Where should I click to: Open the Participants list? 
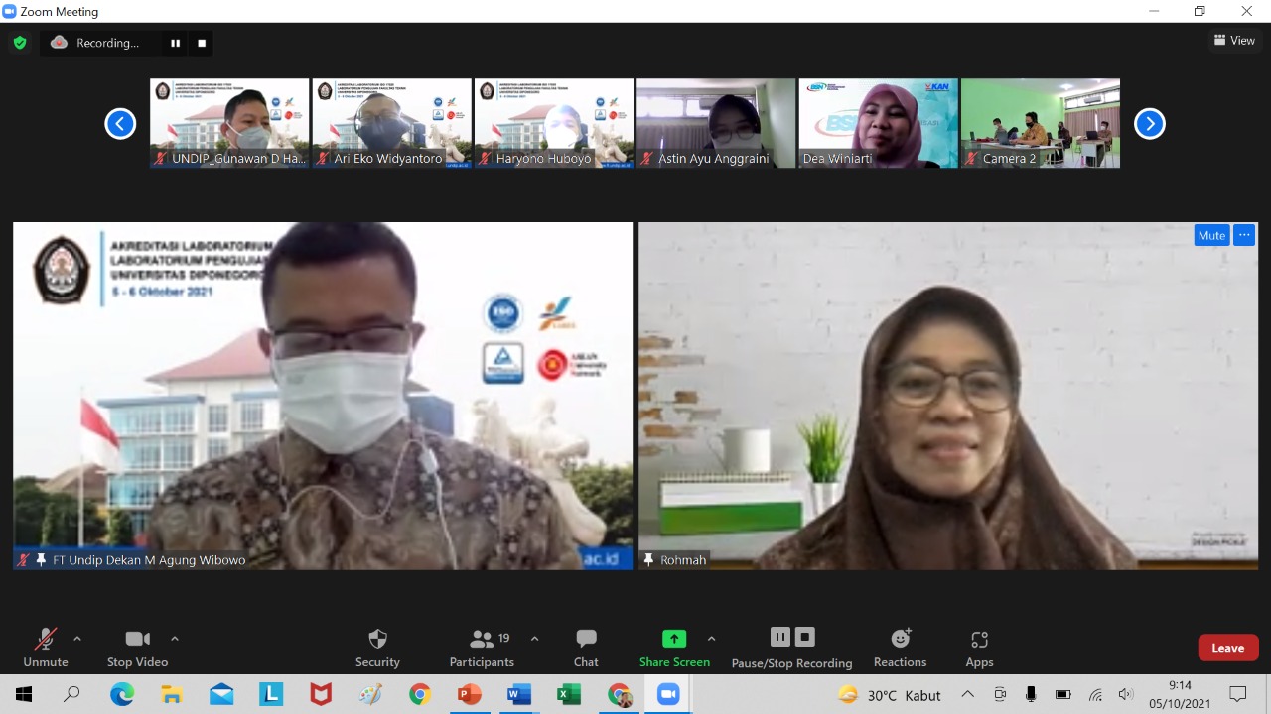[x=482, y=647]
